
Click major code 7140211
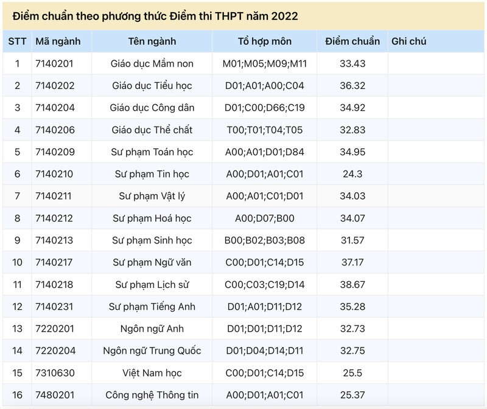(54, 196)
